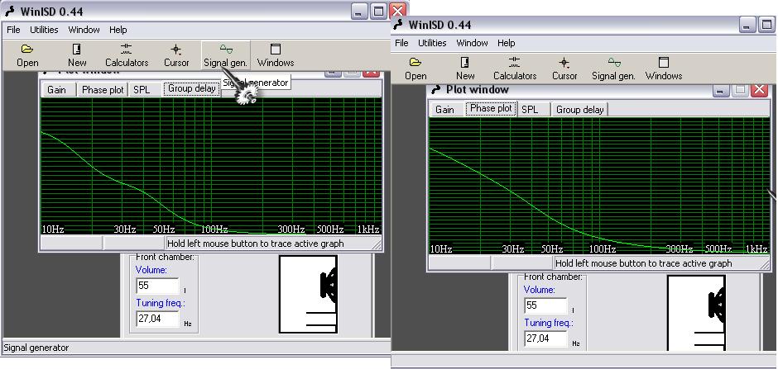Open File menu in left WinISD window
Viewport: 778px width, 369px height.
[13, 30]
